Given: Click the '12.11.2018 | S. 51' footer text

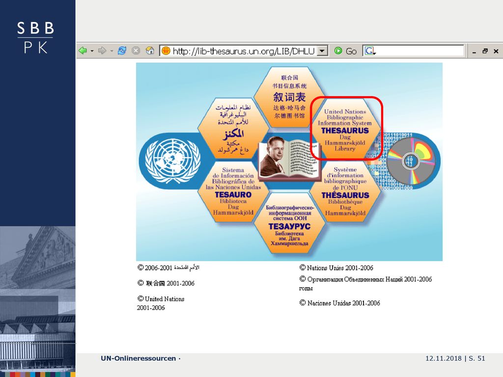Looking at the screenshot, I should [455, 358].
